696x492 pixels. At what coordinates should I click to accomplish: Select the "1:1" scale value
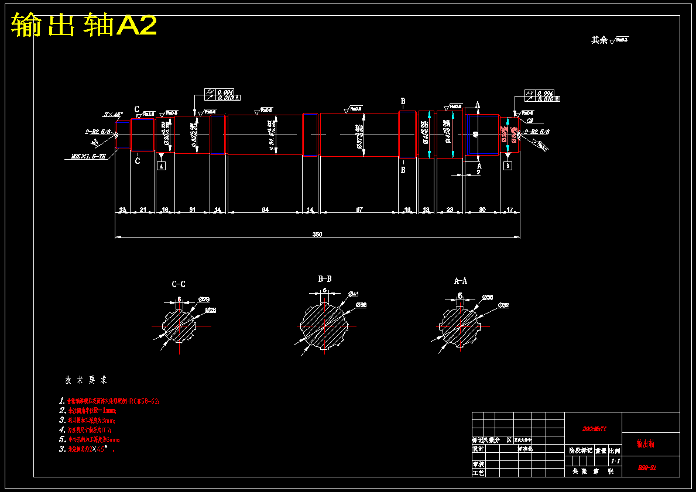coord(615,462)
